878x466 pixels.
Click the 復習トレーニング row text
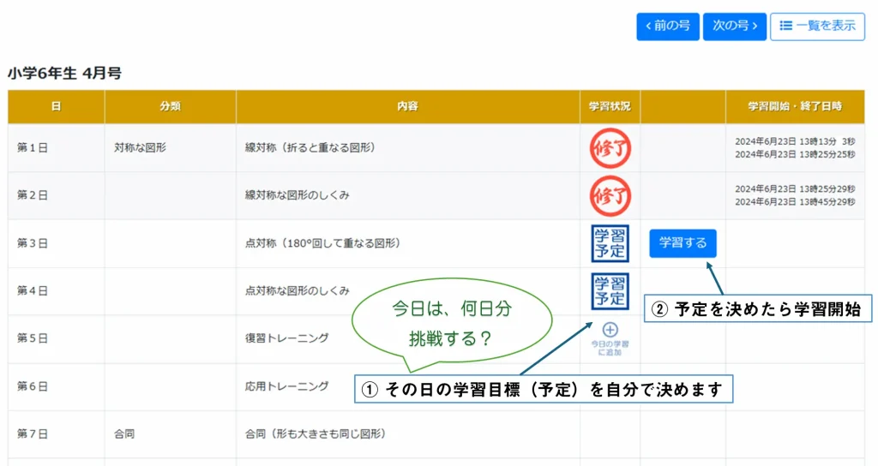[286, 338]
